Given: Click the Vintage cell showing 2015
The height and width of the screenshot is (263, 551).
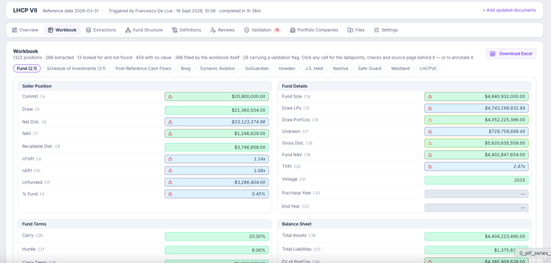Looking at the screenshot, I should click(x=477, y=181).
